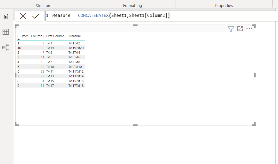Select the cell Txt17Txt18
The width and height of the screenshot is (278, 164).
point(76,85)
